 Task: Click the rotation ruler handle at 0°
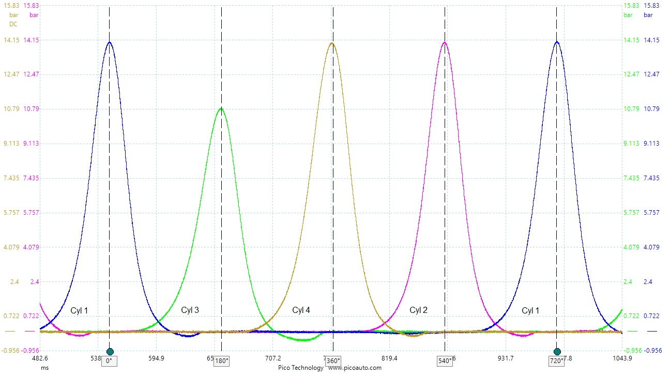[x=110, y=352]
